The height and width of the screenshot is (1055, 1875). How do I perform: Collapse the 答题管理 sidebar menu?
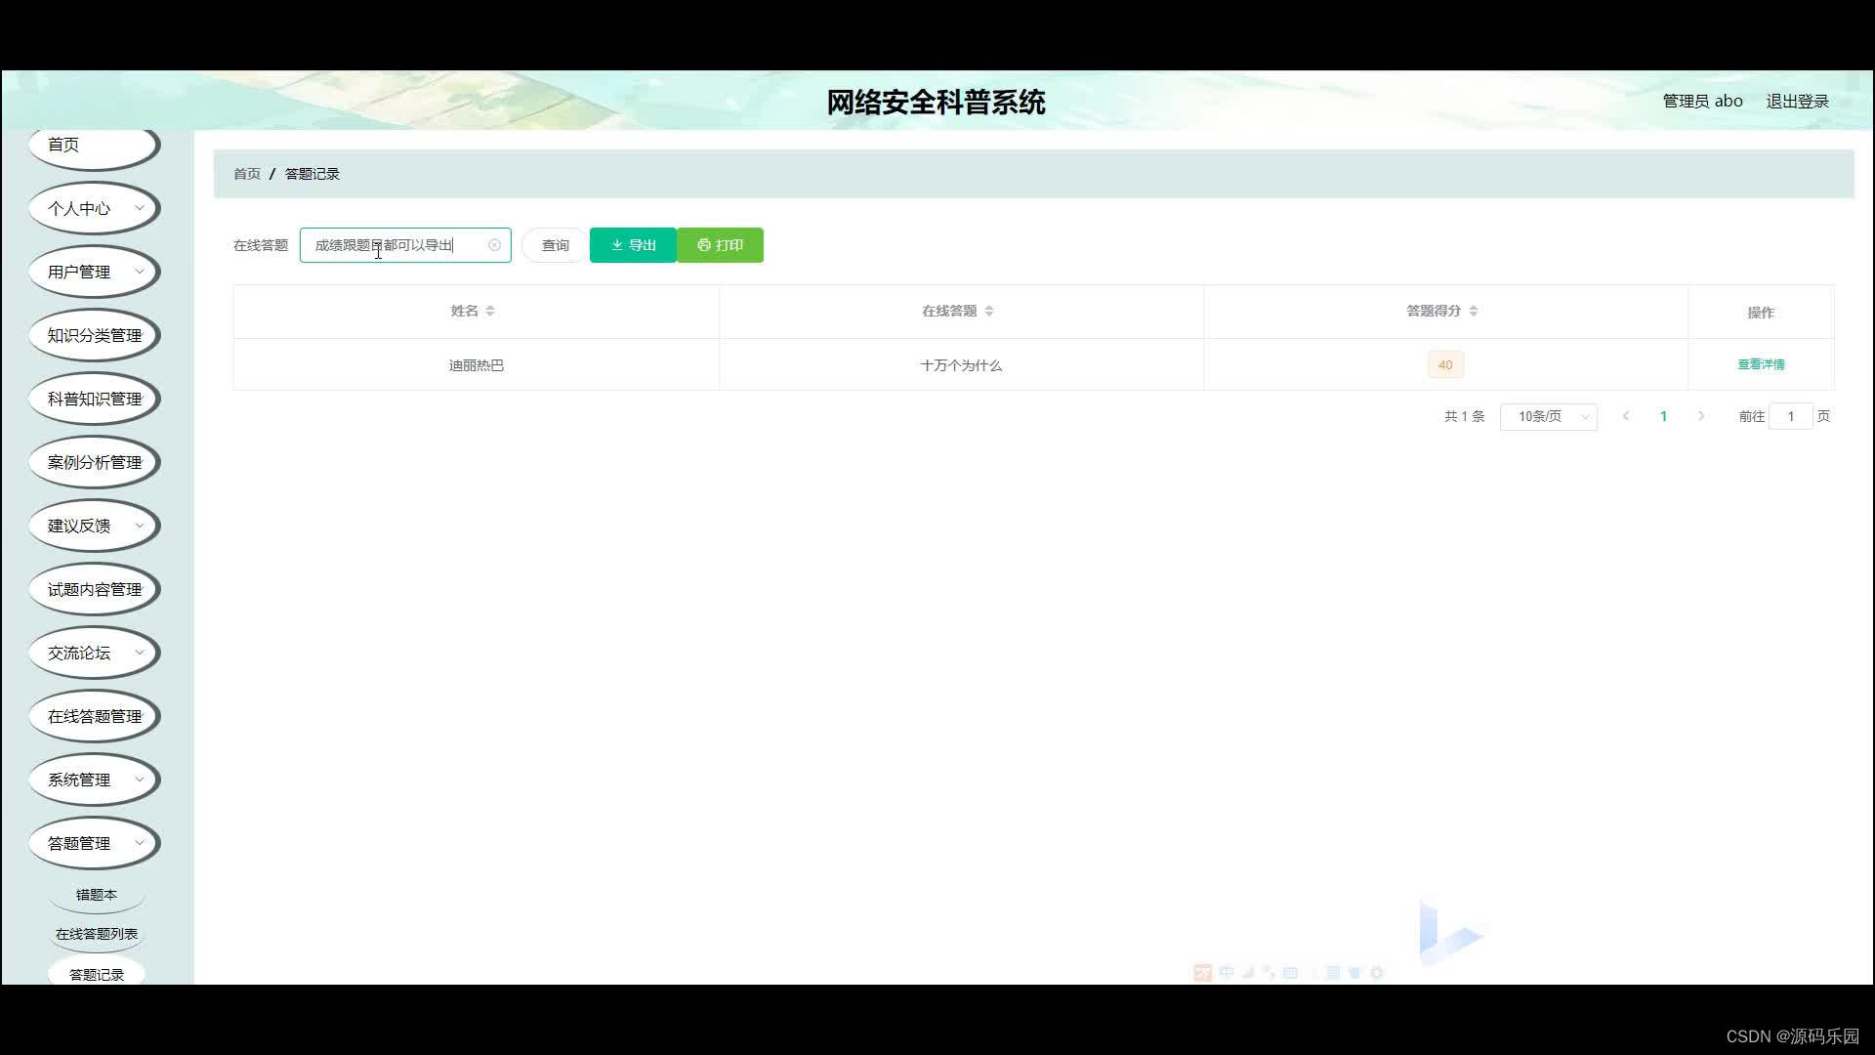(94, 843)
